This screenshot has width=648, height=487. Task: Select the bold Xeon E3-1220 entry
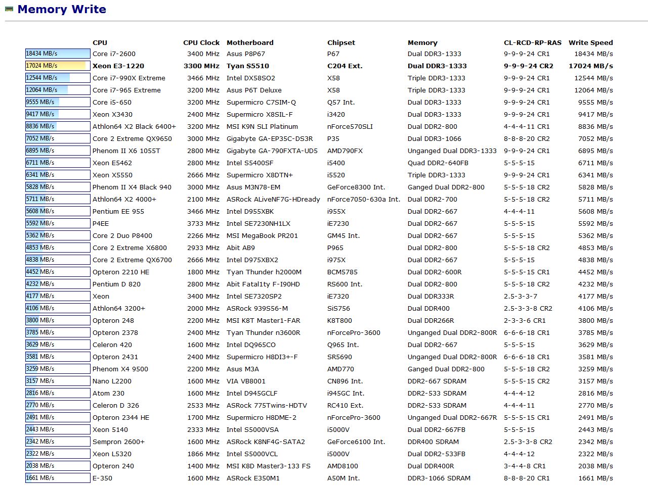tap(118, 66)
